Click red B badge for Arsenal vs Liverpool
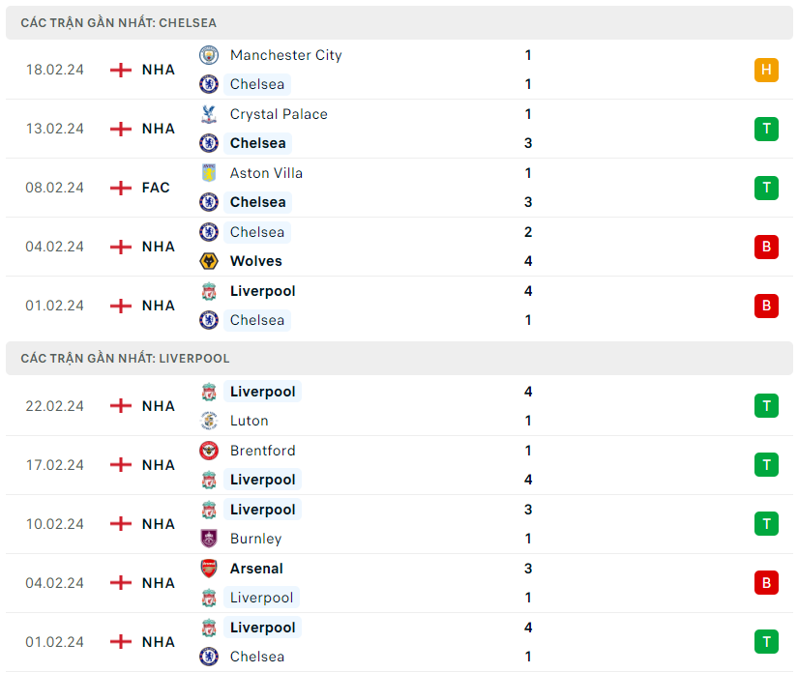Screen dimensions: 798x673 (x=766, y=583)
